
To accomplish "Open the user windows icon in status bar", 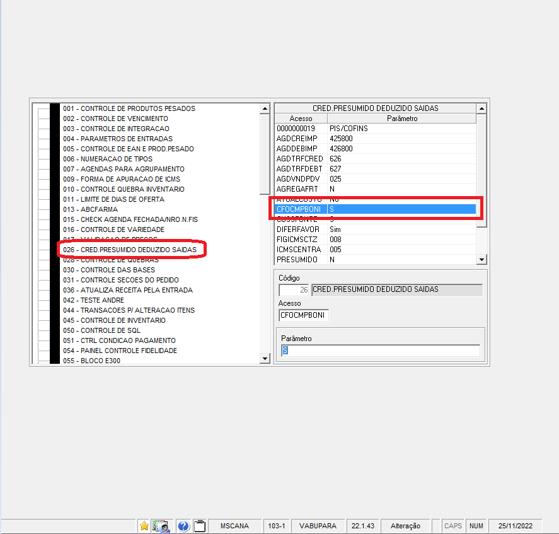I will click(x=161, y=526).
